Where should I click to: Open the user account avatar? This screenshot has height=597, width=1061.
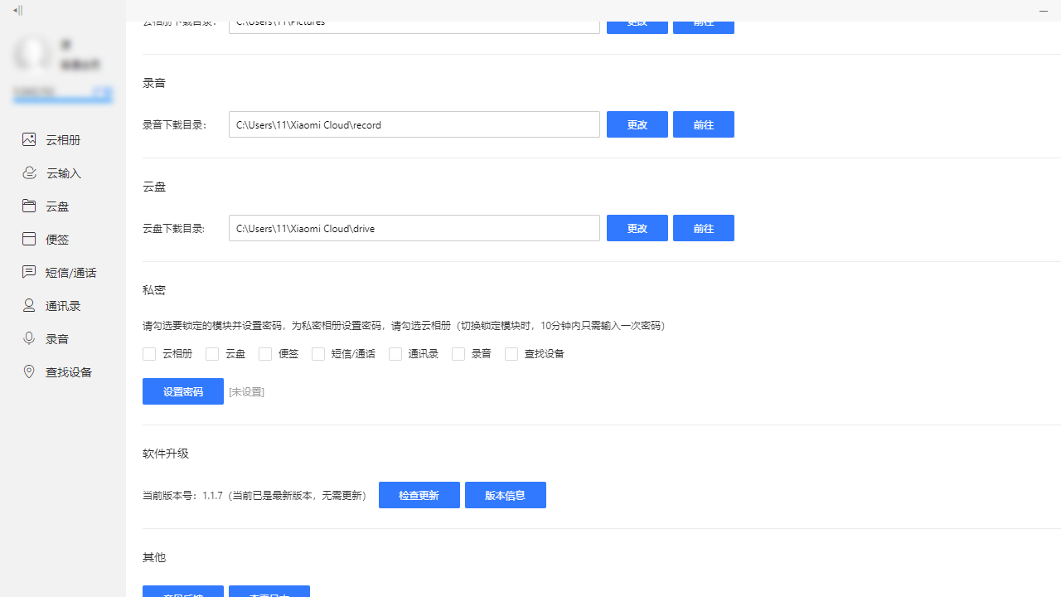tap(33, 53)
